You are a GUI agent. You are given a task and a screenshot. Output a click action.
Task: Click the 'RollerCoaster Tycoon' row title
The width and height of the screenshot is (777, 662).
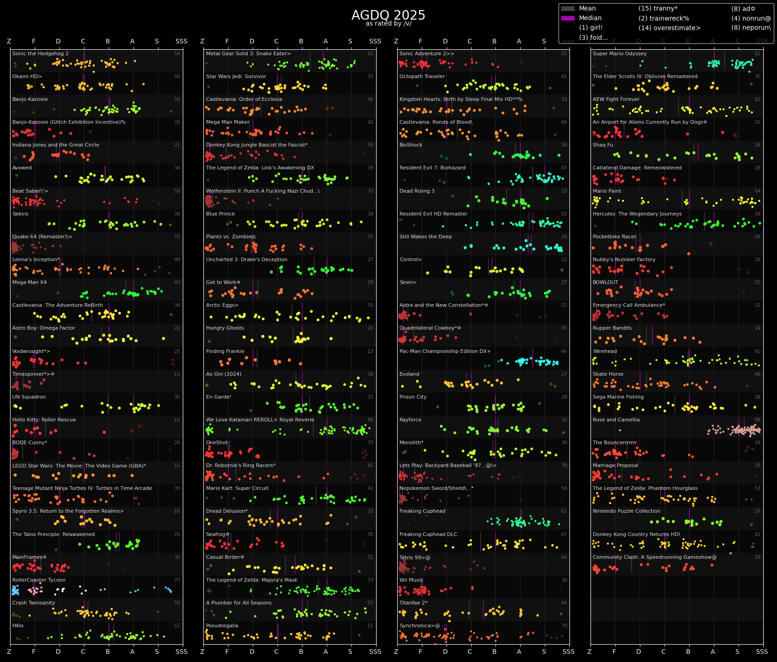tap(39, 580)
